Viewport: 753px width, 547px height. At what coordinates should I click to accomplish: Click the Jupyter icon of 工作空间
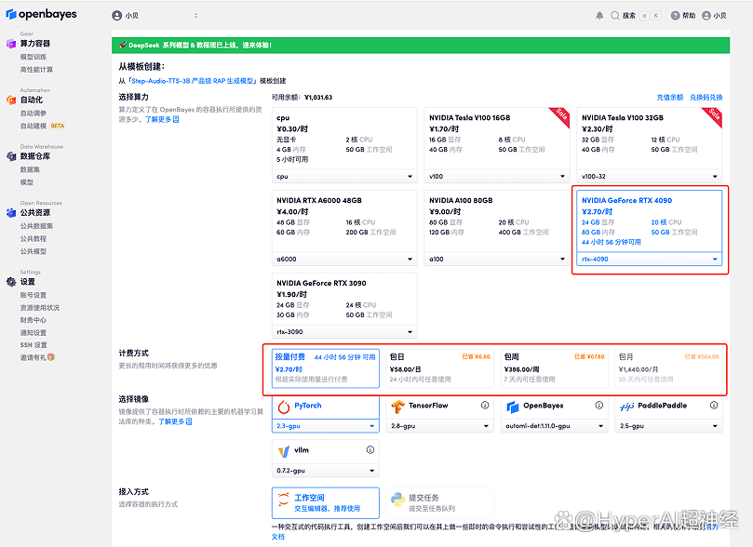point(284,500)
